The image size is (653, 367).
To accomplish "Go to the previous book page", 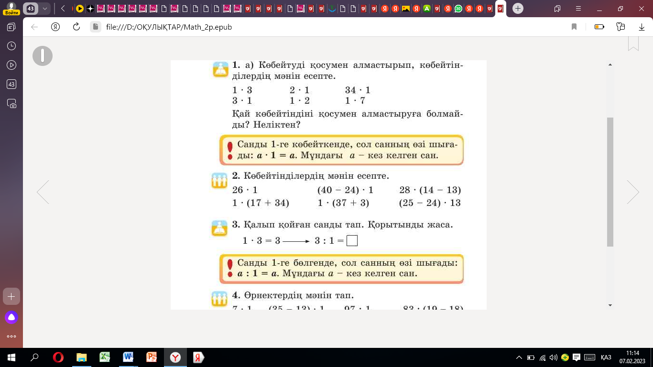I will tap(43, 192).
